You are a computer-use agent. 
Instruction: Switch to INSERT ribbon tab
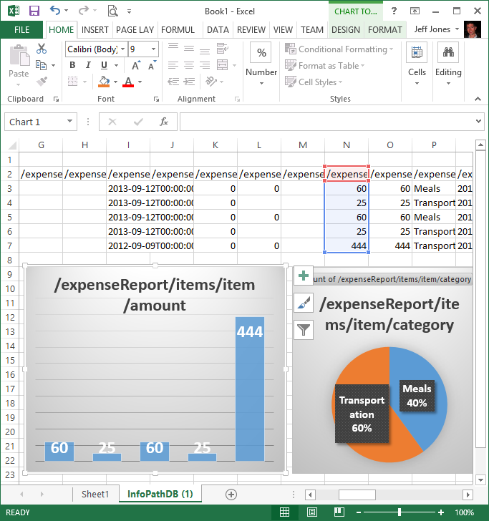coord(95,30)
